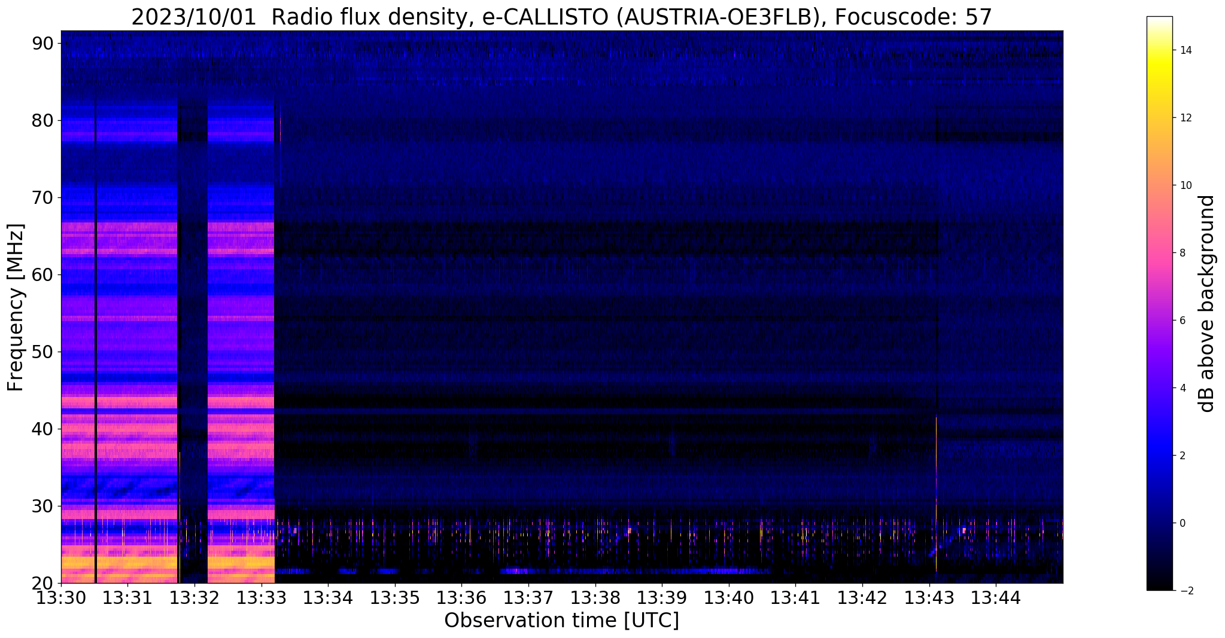
Task: Click the colorbar tick label 10
Action: coord(1186,185)
